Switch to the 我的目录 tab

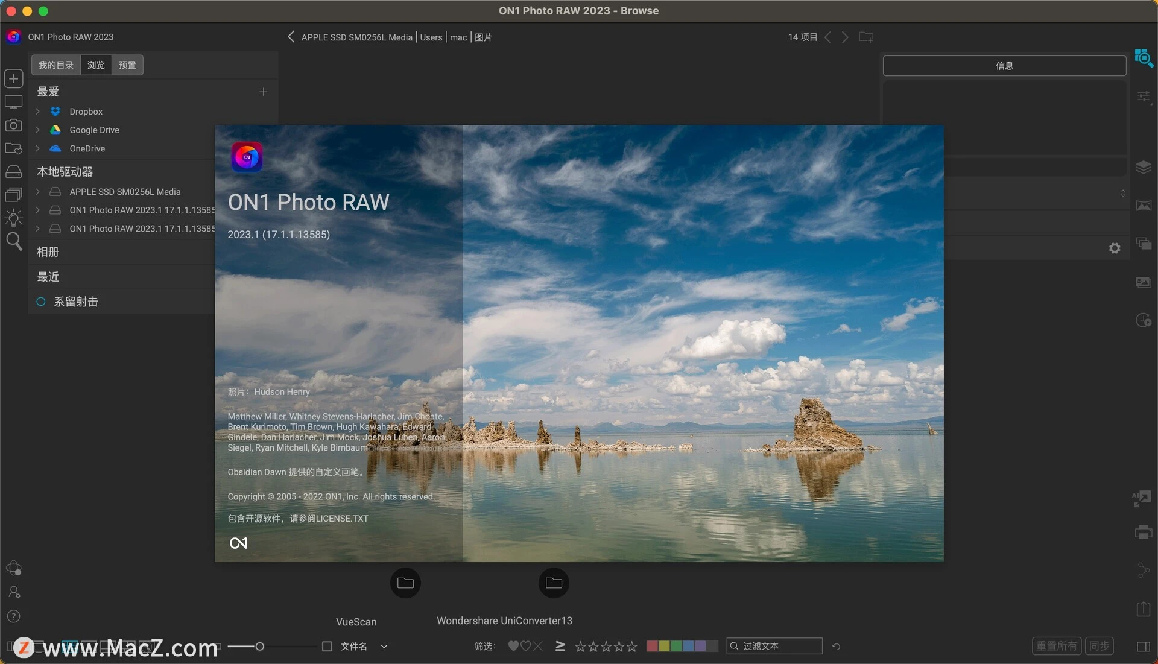tap(56, 65)
